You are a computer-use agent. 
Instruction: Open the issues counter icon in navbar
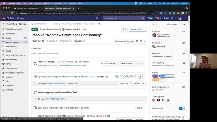[150, 18]
